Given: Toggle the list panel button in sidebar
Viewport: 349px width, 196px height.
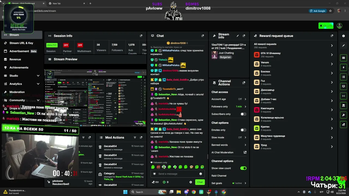Looking at the screenshot, I should point(344,77).
